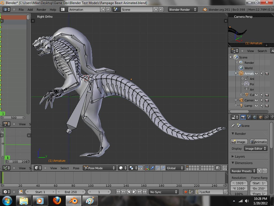This screenshot has height=206, width=274.
Task: Click the Animation render button
Action: [259, 142]
